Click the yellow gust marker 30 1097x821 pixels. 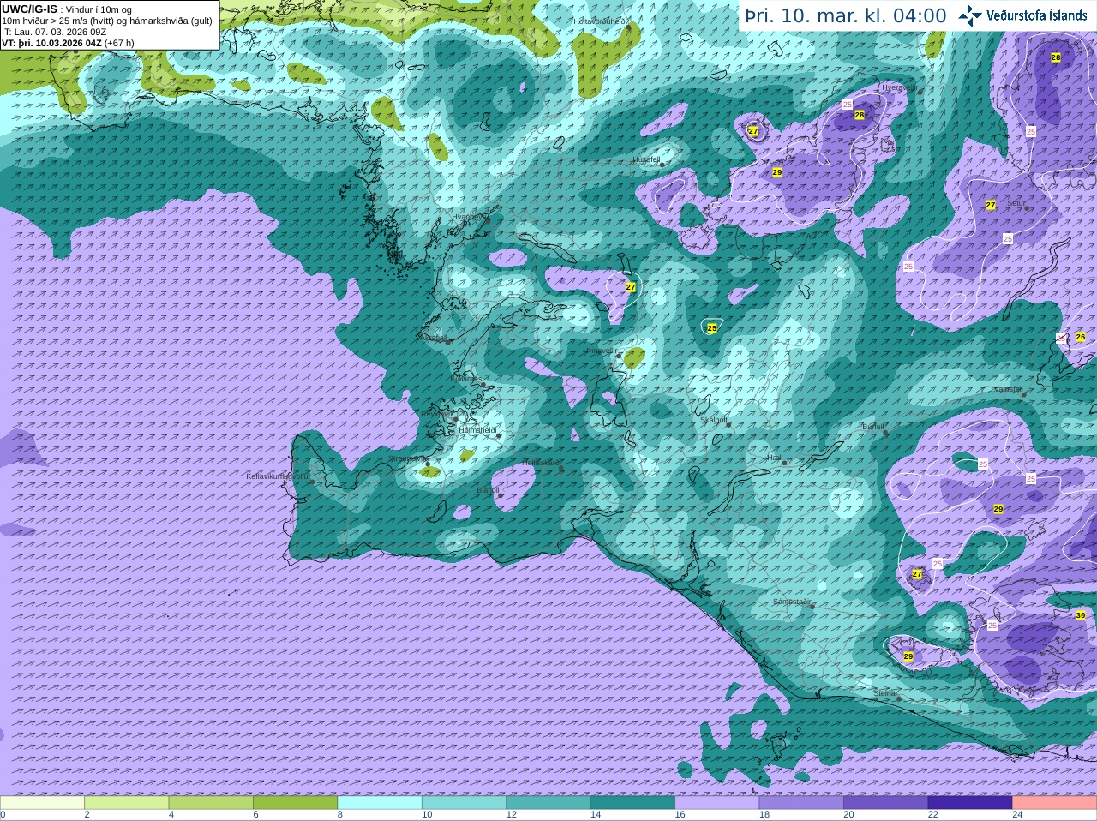tap(1080, 615)
